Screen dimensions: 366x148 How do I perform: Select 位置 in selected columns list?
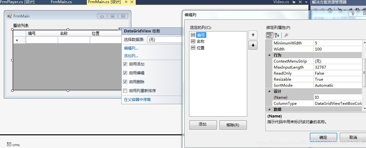coord(201,48)
